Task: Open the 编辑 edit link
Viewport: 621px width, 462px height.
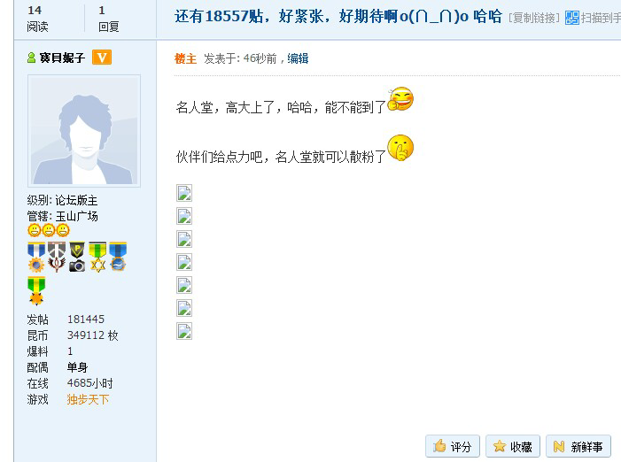Action: pyautogui.click(x=298, y=58)
